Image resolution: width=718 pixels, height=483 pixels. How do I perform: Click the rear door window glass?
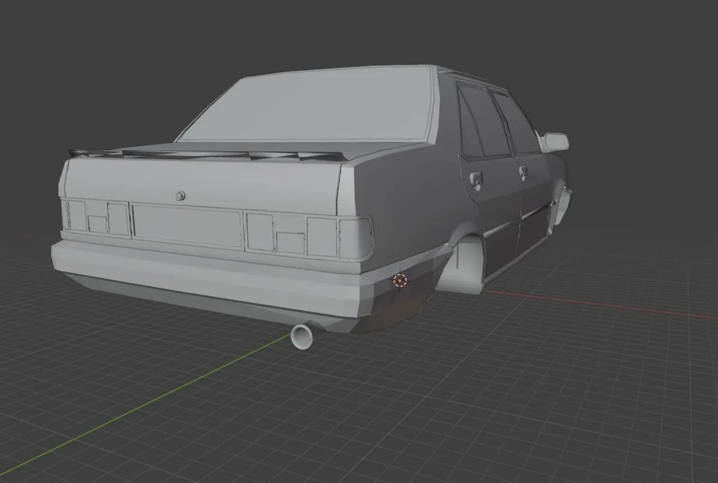[483, 122]
